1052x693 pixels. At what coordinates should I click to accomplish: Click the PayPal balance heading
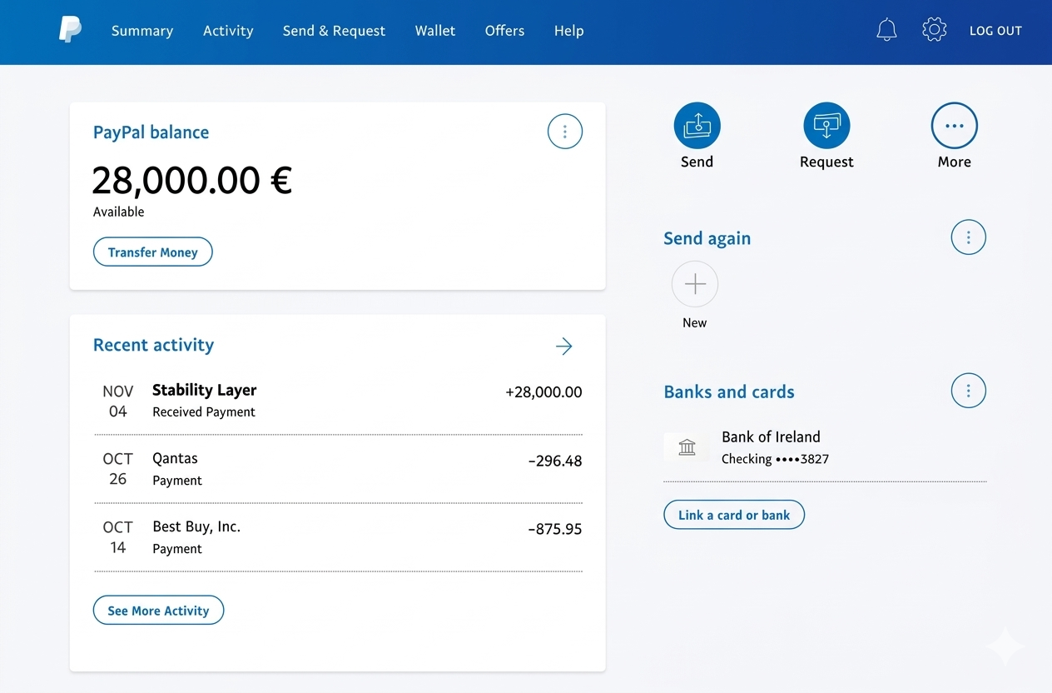151,132
